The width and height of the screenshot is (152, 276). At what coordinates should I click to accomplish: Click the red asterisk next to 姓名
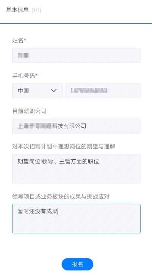click(x=25, y=40)
